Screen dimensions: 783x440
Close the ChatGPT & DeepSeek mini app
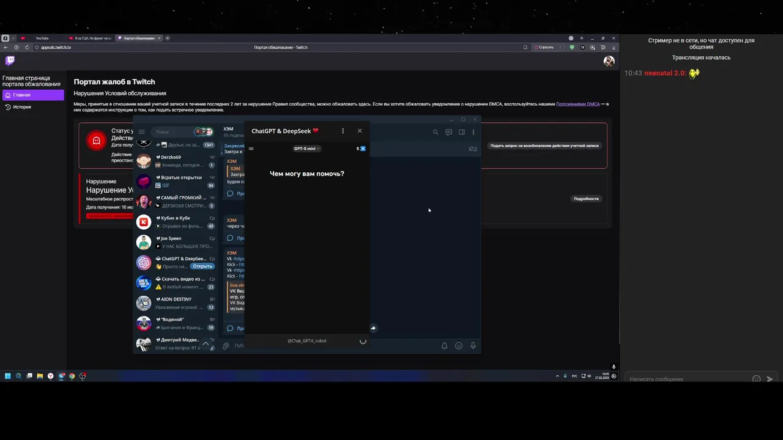click(x=360, y=131)
